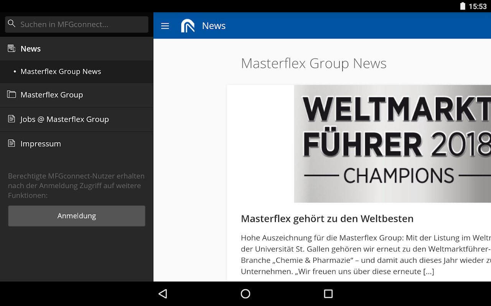Viewport: 491px width, 306px height.
Task: Tap the Android home button
Action: [x=245, y=293]
